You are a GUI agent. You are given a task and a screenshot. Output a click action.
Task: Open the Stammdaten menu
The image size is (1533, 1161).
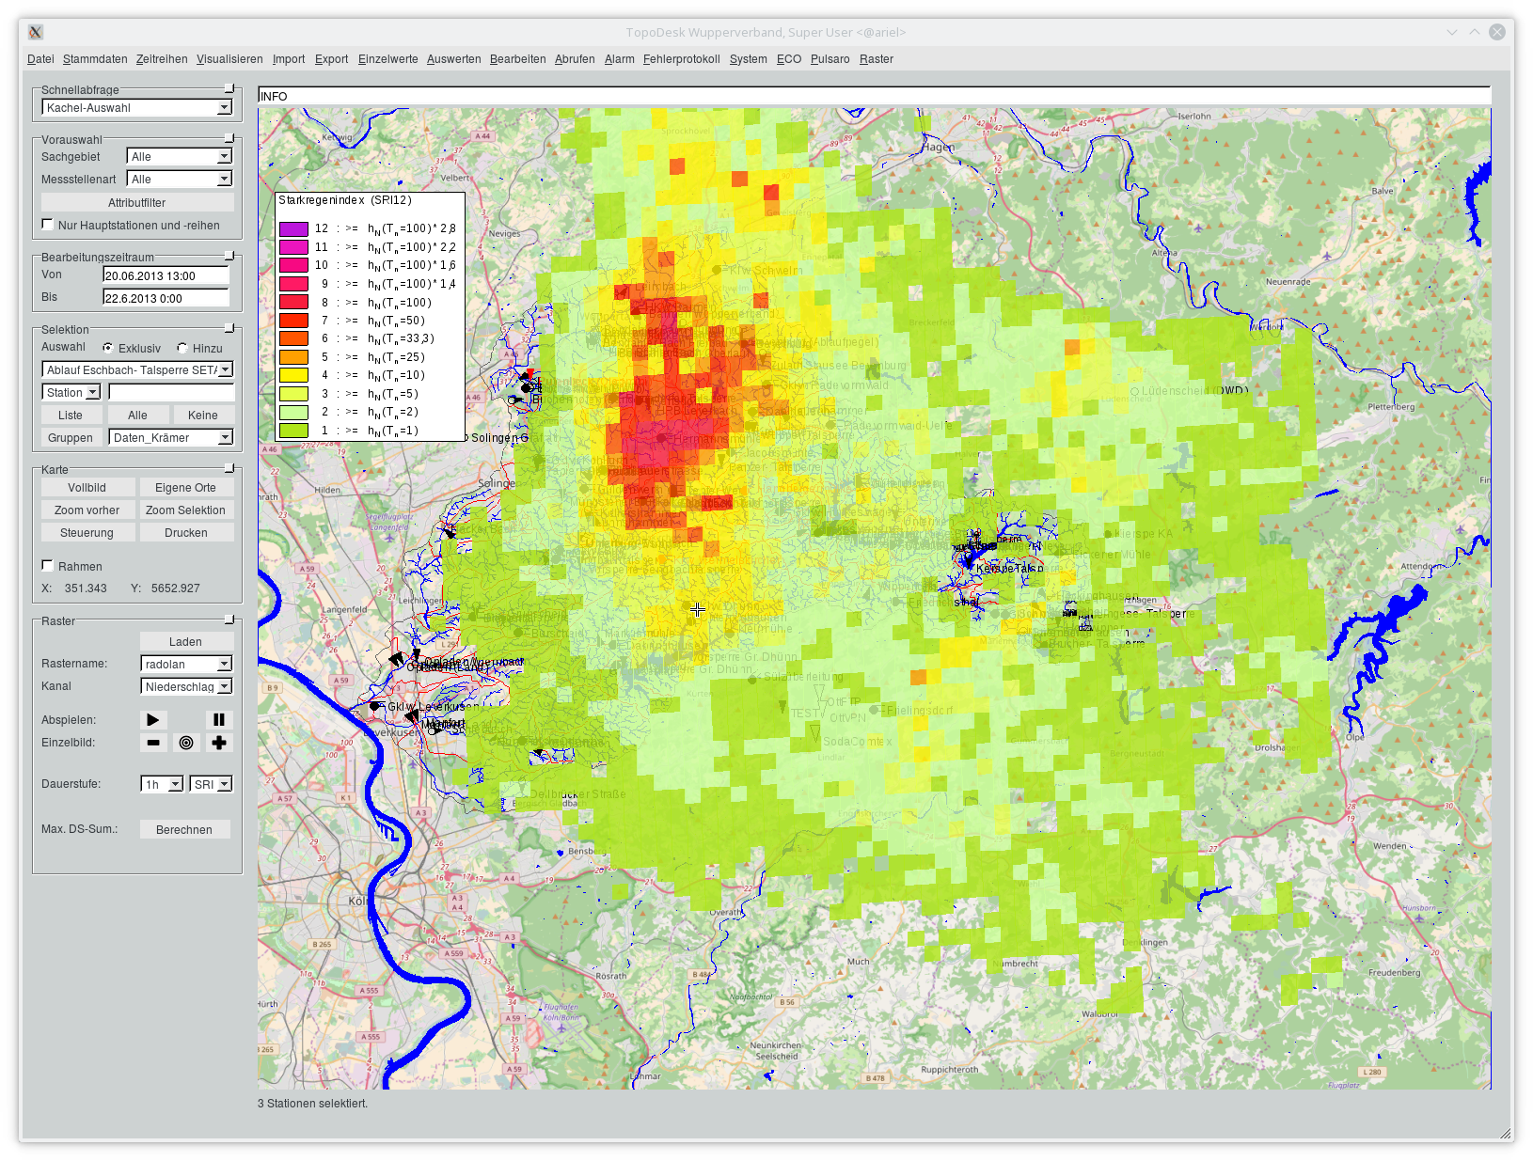click(x=95, y=59)
